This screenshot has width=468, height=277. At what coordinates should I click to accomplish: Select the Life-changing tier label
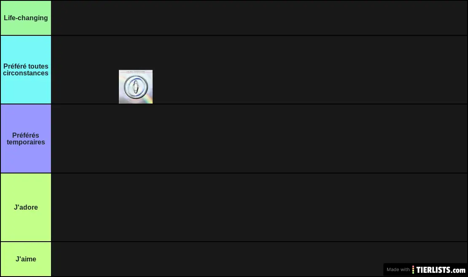26,18
